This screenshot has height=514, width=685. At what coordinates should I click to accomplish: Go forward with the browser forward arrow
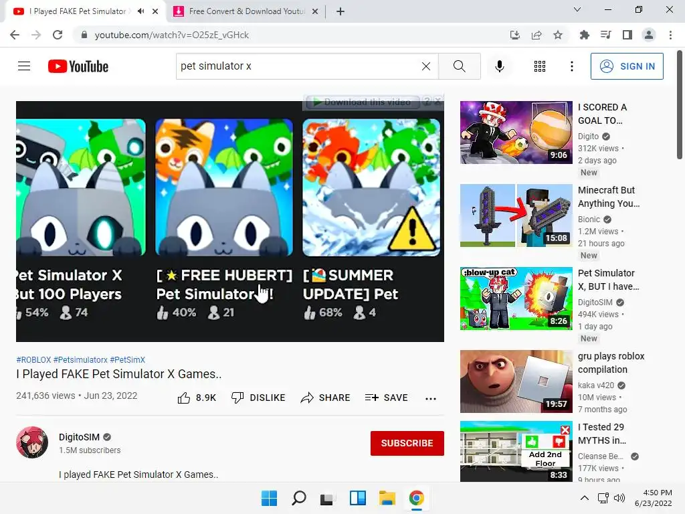[36, 35]
